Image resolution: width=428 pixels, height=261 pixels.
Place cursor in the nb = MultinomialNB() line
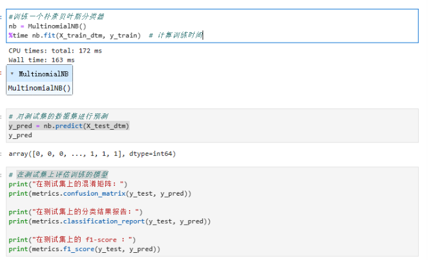[47, 26]
